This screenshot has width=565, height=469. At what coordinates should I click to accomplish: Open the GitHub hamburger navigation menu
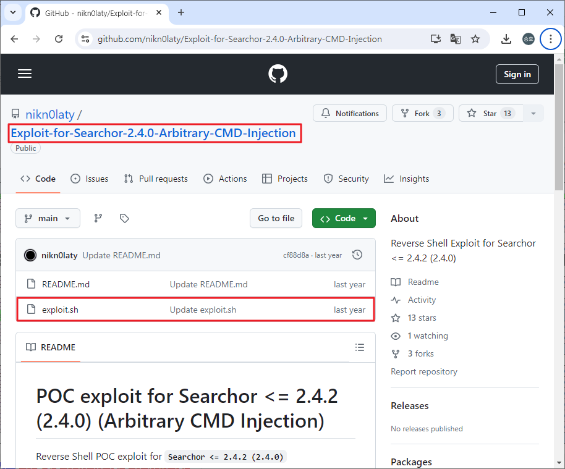[25, 74]
